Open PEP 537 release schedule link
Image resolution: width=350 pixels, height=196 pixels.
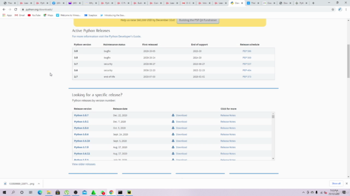(247, 64)
